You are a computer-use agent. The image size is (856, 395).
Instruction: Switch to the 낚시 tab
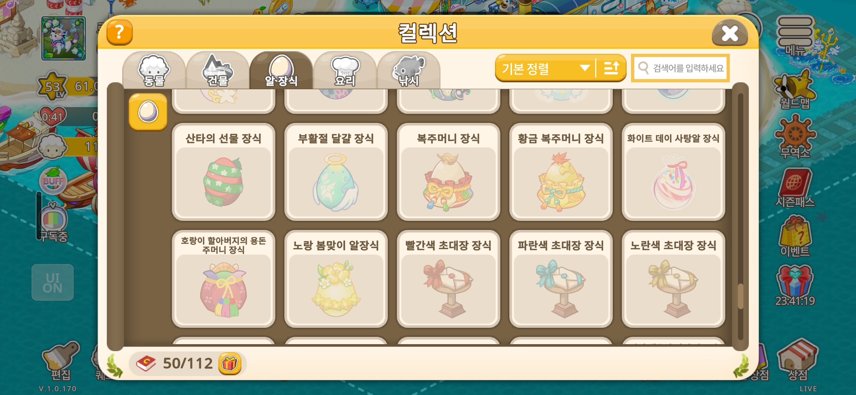409,71
